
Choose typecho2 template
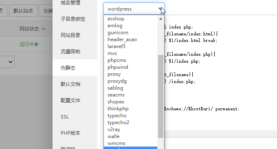[130, 123]
